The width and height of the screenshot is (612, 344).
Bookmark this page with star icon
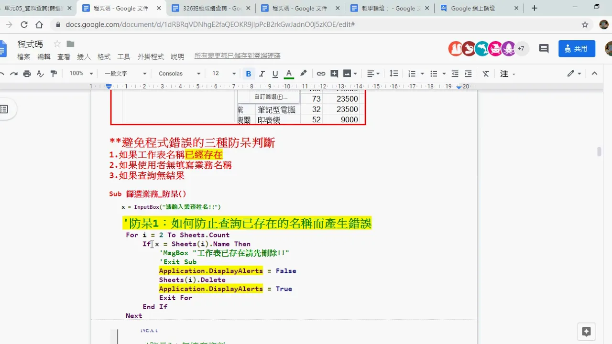point(585,24)
